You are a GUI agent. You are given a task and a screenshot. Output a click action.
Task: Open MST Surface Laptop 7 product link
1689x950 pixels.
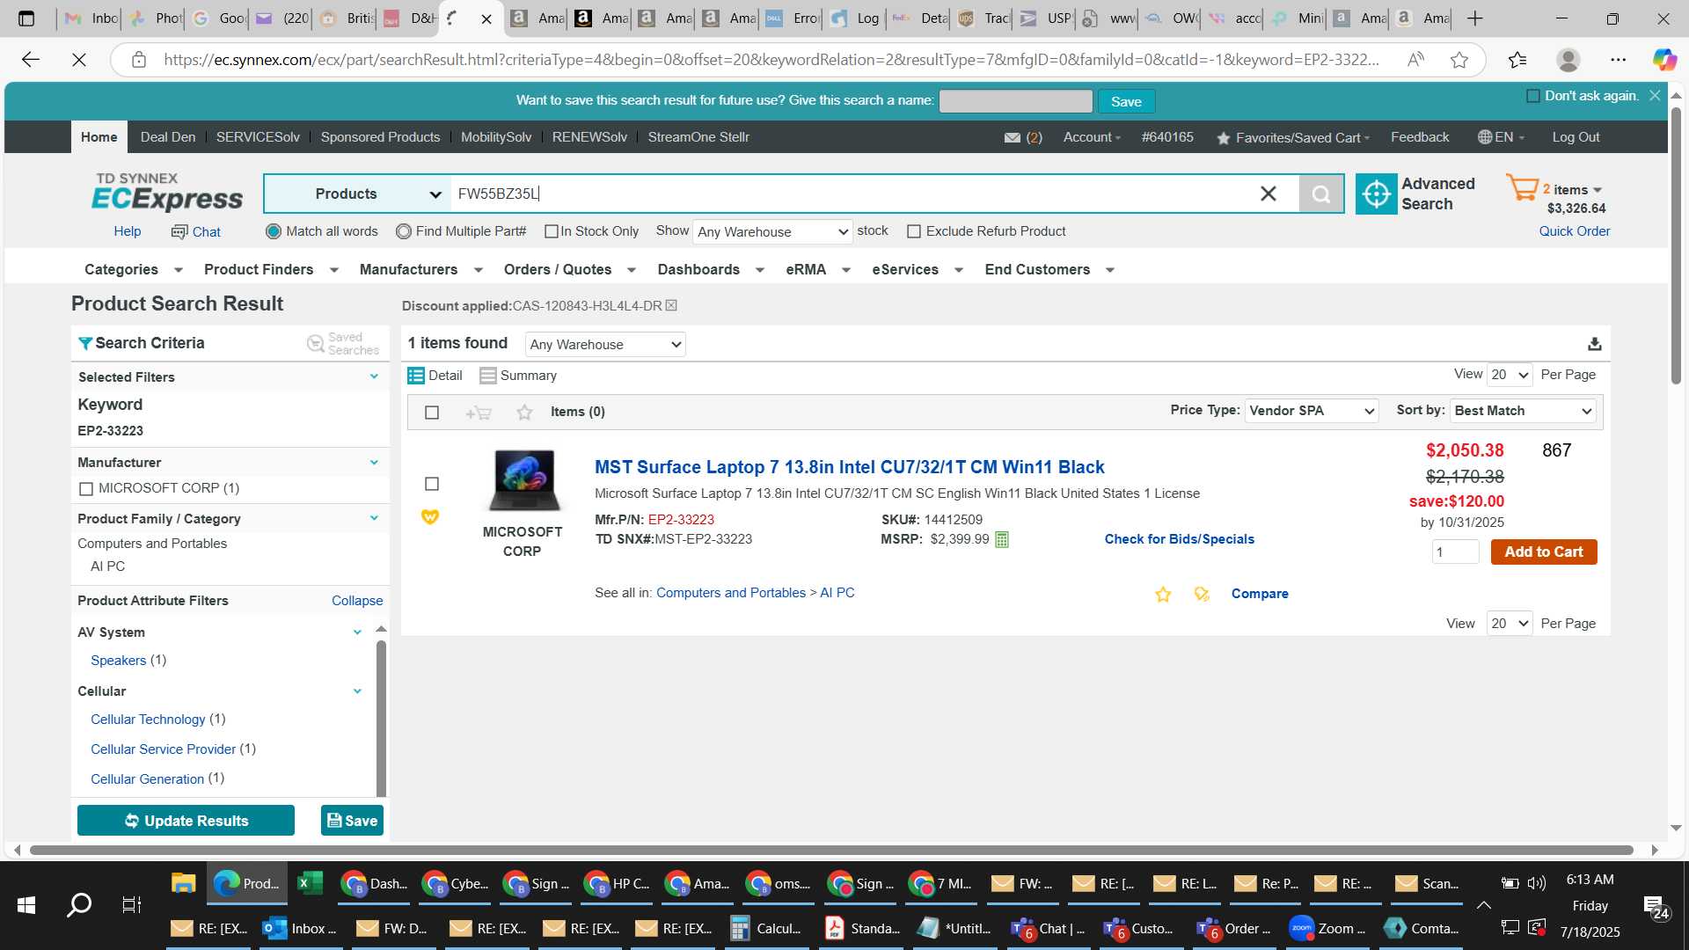click(849, 467)
